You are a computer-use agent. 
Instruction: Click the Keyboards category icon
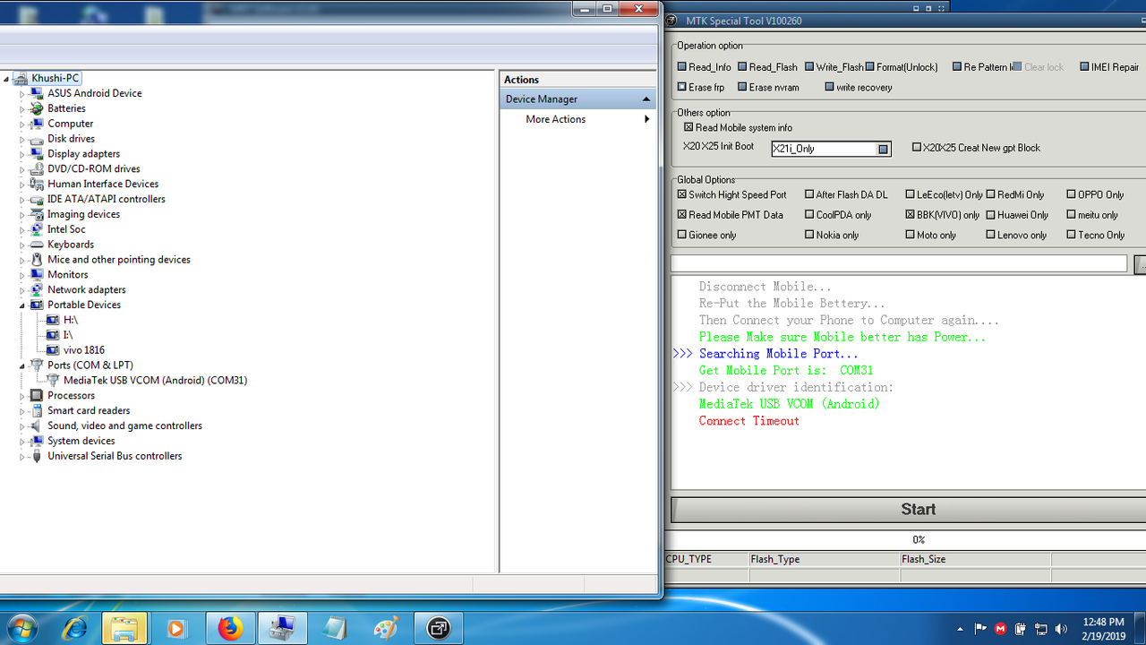37,245
